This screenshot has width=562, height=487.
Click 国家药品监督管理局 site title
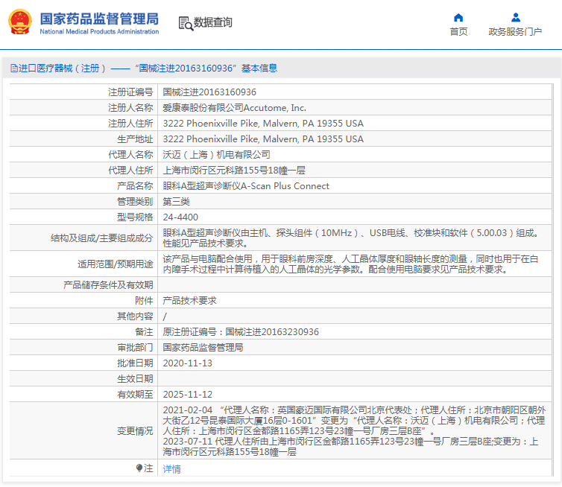point(99,19)
